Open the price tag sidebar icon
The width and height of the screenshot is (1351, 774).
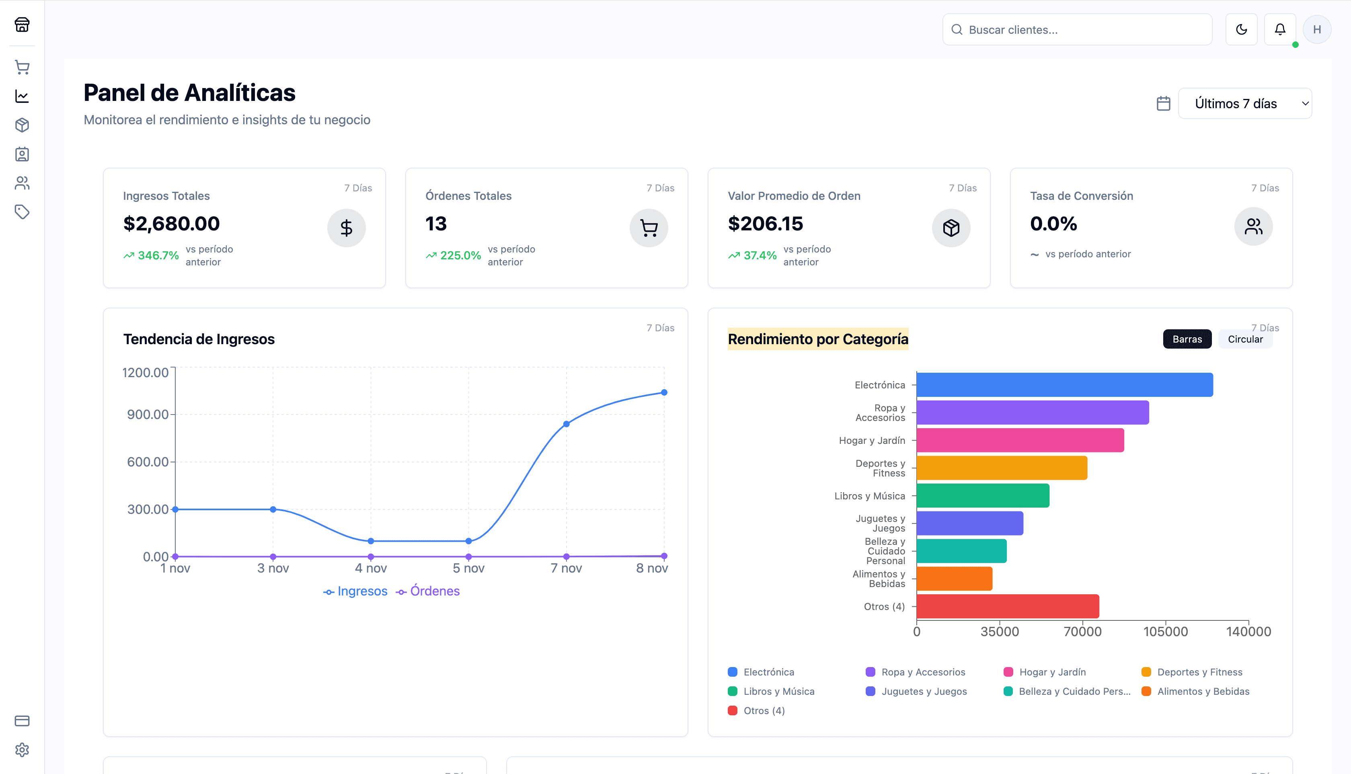pos(22,211)
